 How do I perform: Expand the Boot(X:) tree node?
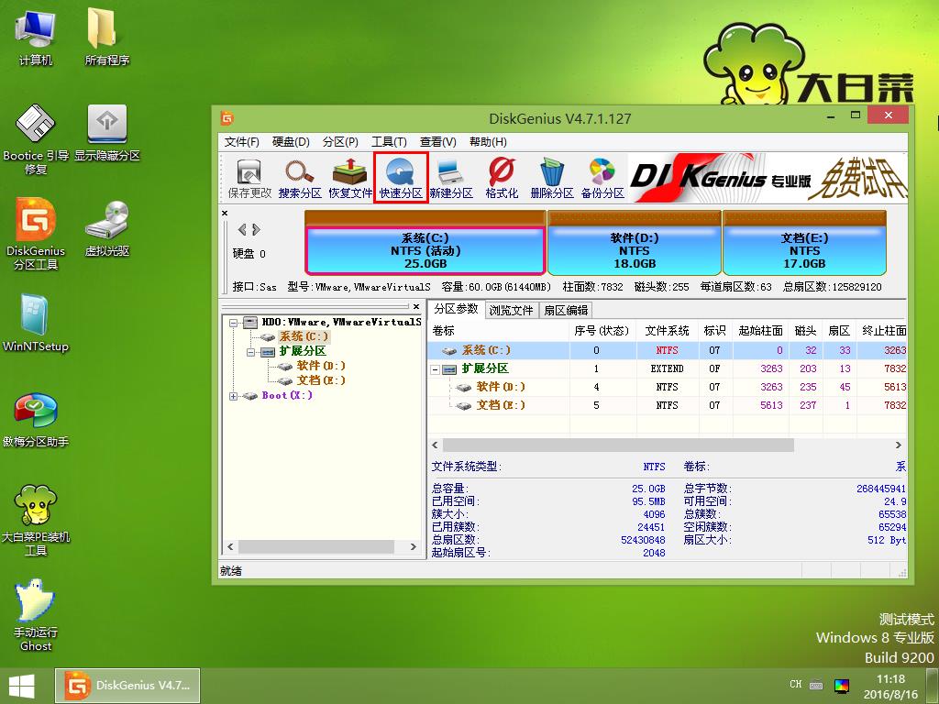tap(234, 396)
